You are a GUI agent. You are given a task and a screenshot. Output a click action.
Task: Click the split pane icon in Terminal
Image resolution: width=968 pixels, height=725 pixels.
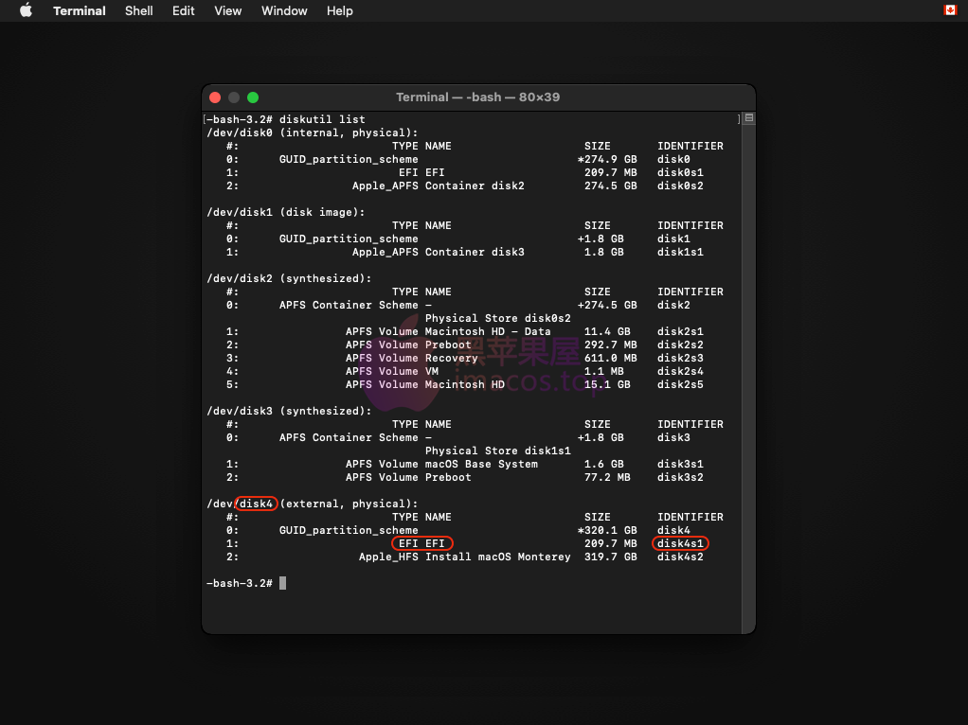(749, 118)
